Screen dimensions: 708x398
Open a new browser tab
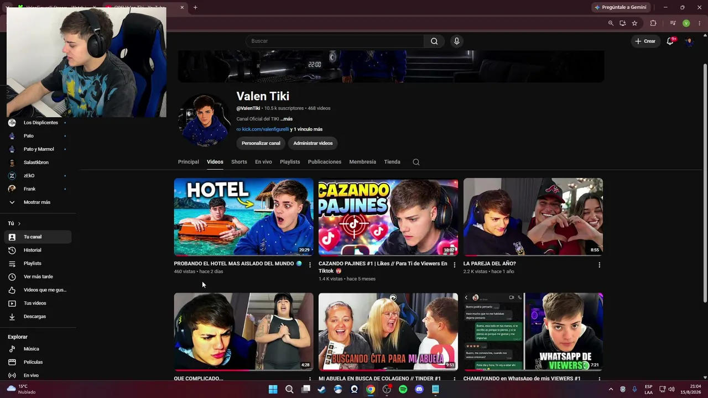[x=195, y=7]
